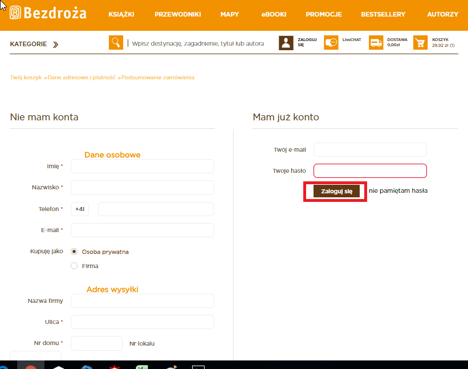Viewport: 468px width, 369px height.
Task: Open the eBOOKI menu
Action: click(x=274, y=14)
